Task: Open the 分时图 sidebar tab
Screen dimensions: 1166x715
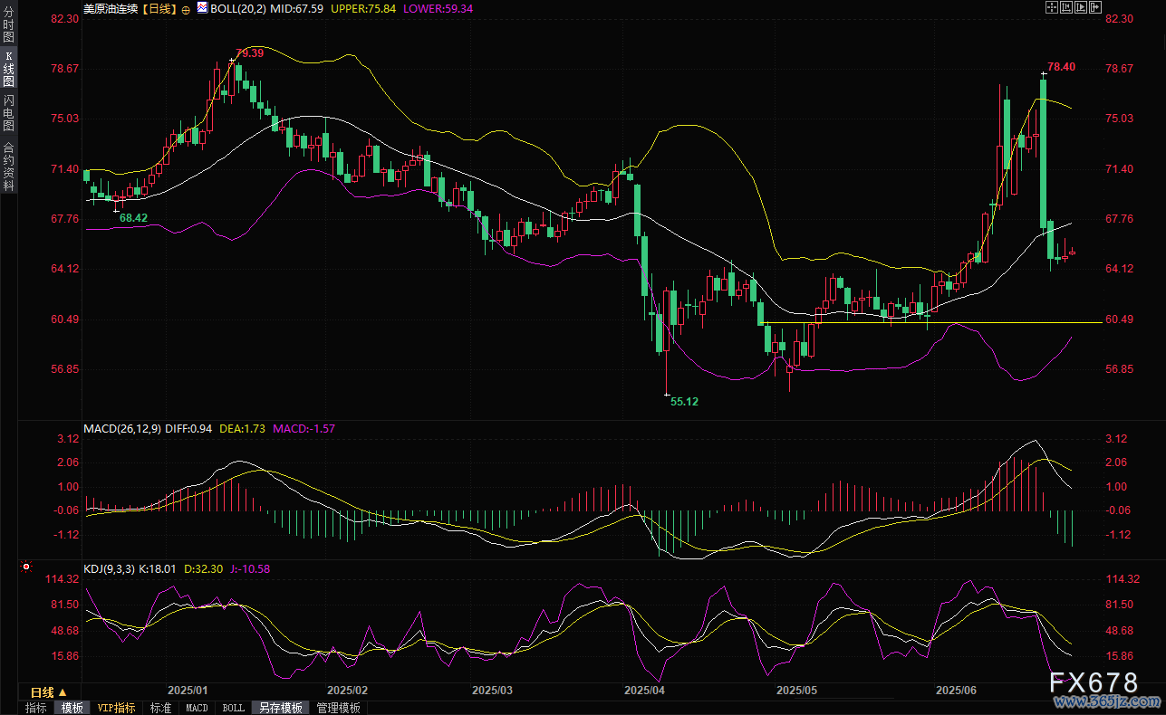Action: click(x=8, y=25)
